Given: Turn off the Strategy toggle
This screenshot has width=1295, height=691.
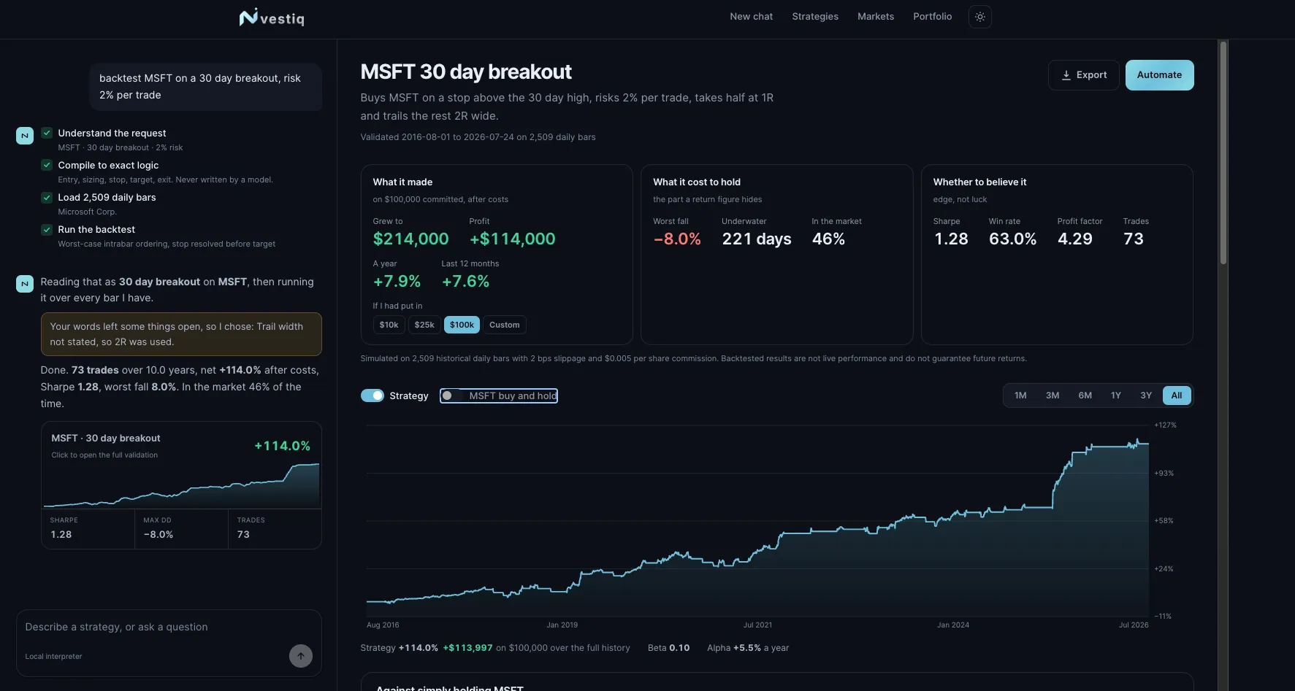Looking at the screenshot, I should pos(373,395).
